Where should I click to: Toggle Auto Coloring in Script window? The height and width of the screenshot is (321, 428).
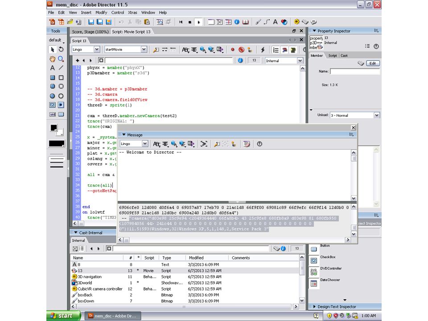click(284, 49)
